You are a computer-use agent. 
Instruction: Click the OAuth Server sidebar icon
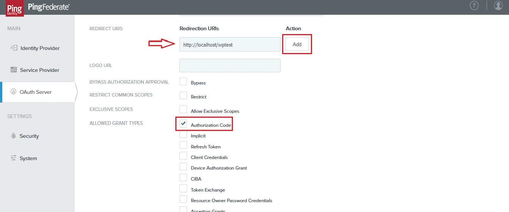tap(14, 92)
